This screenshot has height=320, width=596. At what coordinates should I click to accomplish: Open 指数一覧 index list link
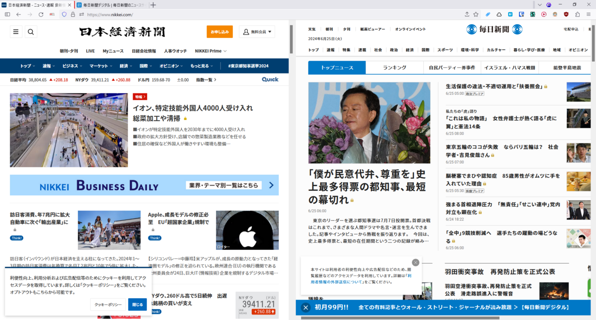pyautogui.click(x=206, y=80)
